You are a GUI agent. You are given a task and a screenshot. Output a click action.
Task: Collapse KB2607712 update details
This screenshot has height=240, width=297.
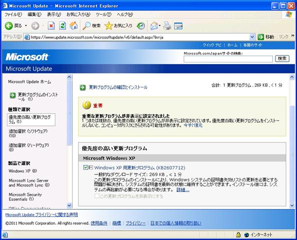click(91, 167)
